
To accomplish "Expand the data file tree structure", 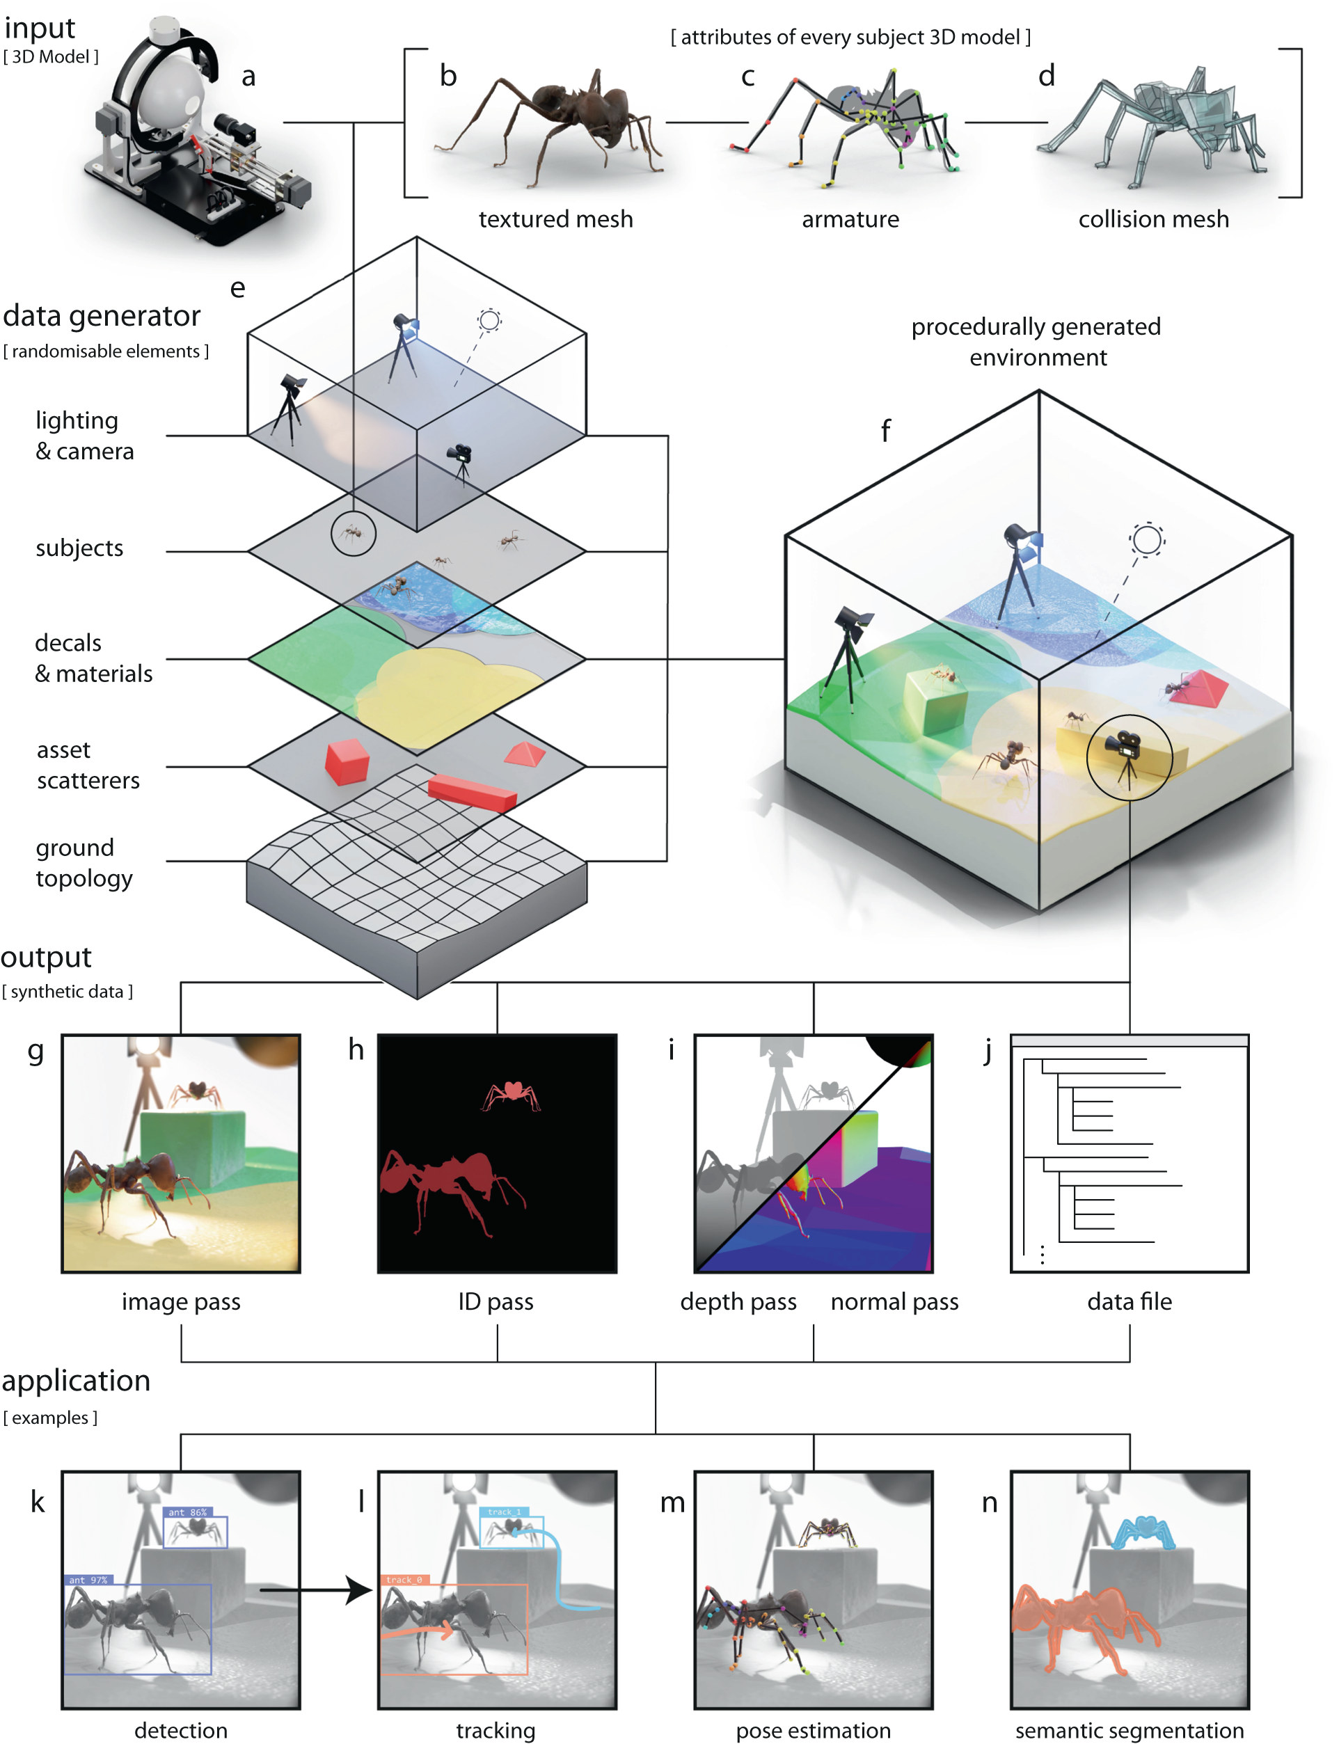I will (x=1033, y=1062).
